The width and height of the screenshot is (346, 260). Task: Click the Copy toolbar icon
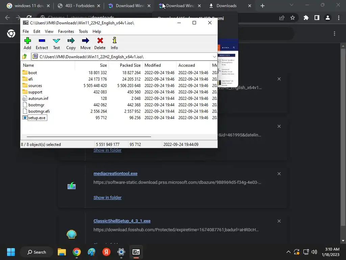tap(71, 43)
